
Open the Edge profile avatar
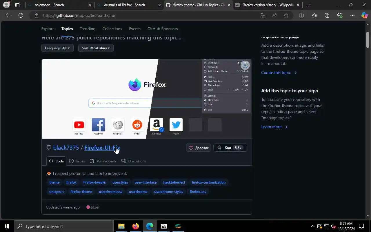[6, 5]
